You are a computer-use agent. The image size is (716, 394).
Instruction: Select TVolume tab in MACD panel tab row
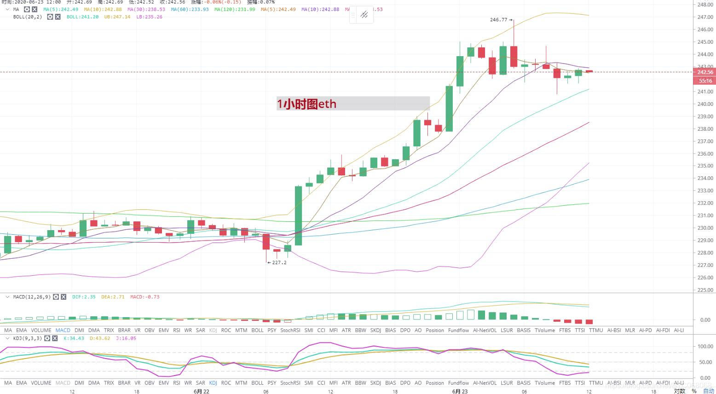[545, 330]
